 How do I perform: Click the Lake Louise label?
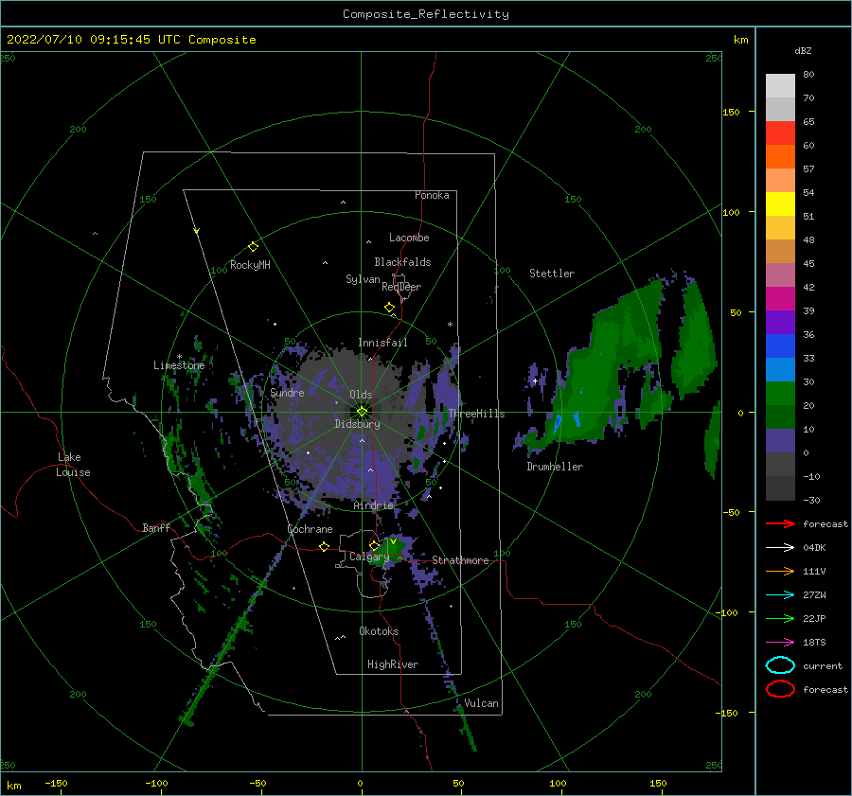click(x=73, y=465)
